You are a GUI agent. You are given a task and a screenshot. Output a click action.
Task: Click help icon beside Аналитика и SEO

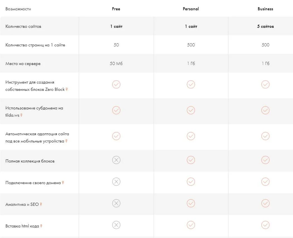pos(41,204)
